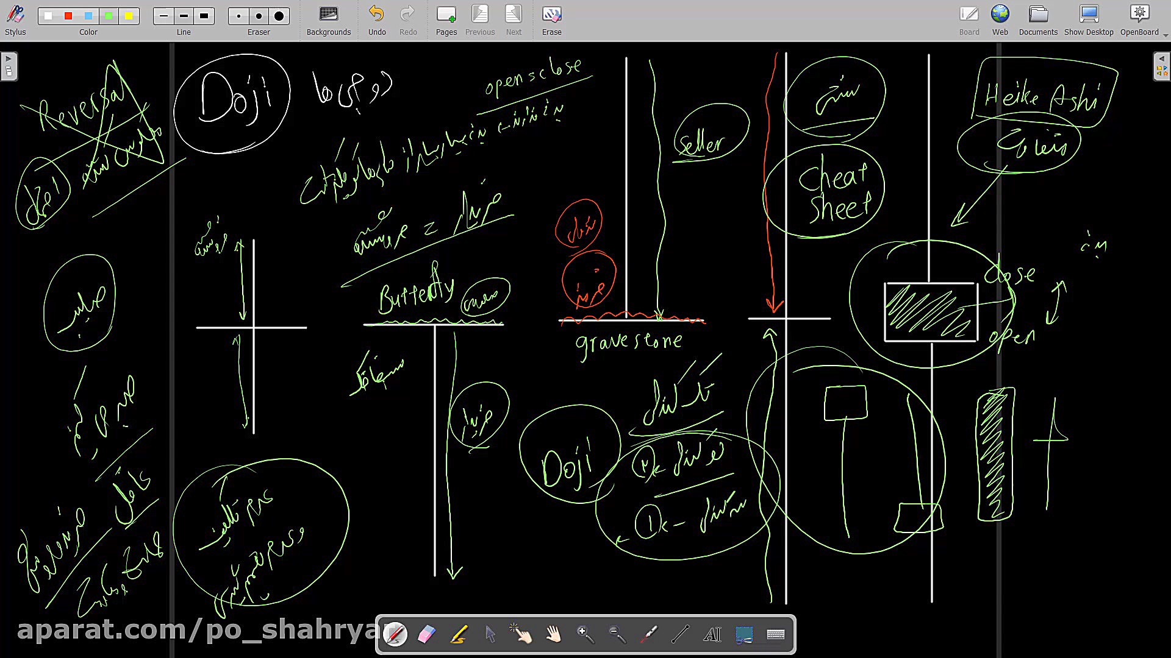Show the virtual keyboard
Screen dimensions: 1171x658
pos(776,635)
